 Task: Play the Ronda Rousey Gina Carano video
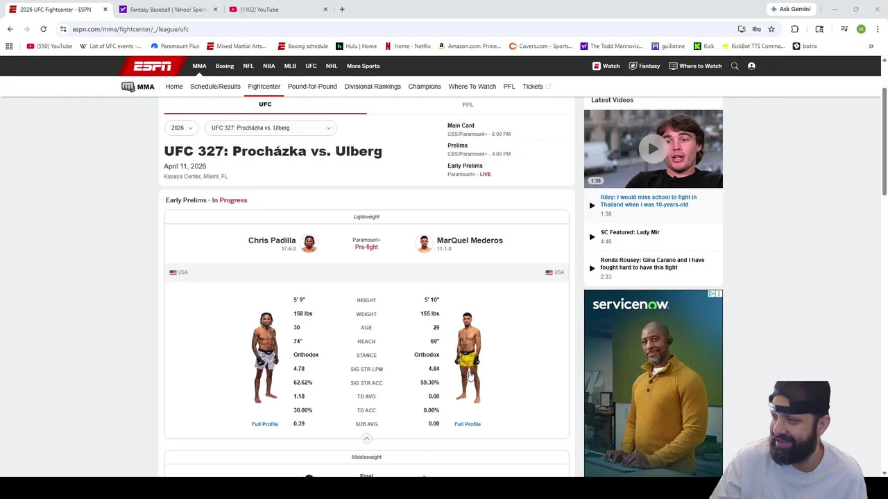pos(652,268)
